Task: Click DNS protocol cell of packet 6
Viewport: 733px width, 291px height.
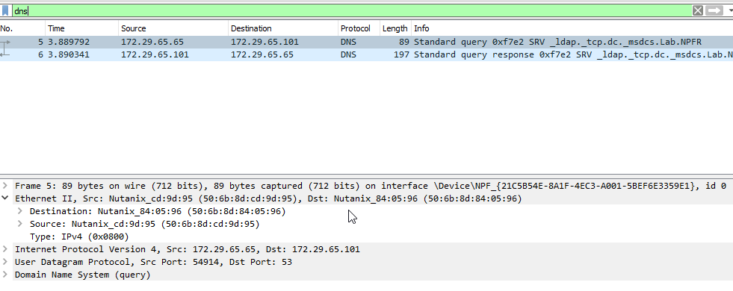Action: pos(348,54)
